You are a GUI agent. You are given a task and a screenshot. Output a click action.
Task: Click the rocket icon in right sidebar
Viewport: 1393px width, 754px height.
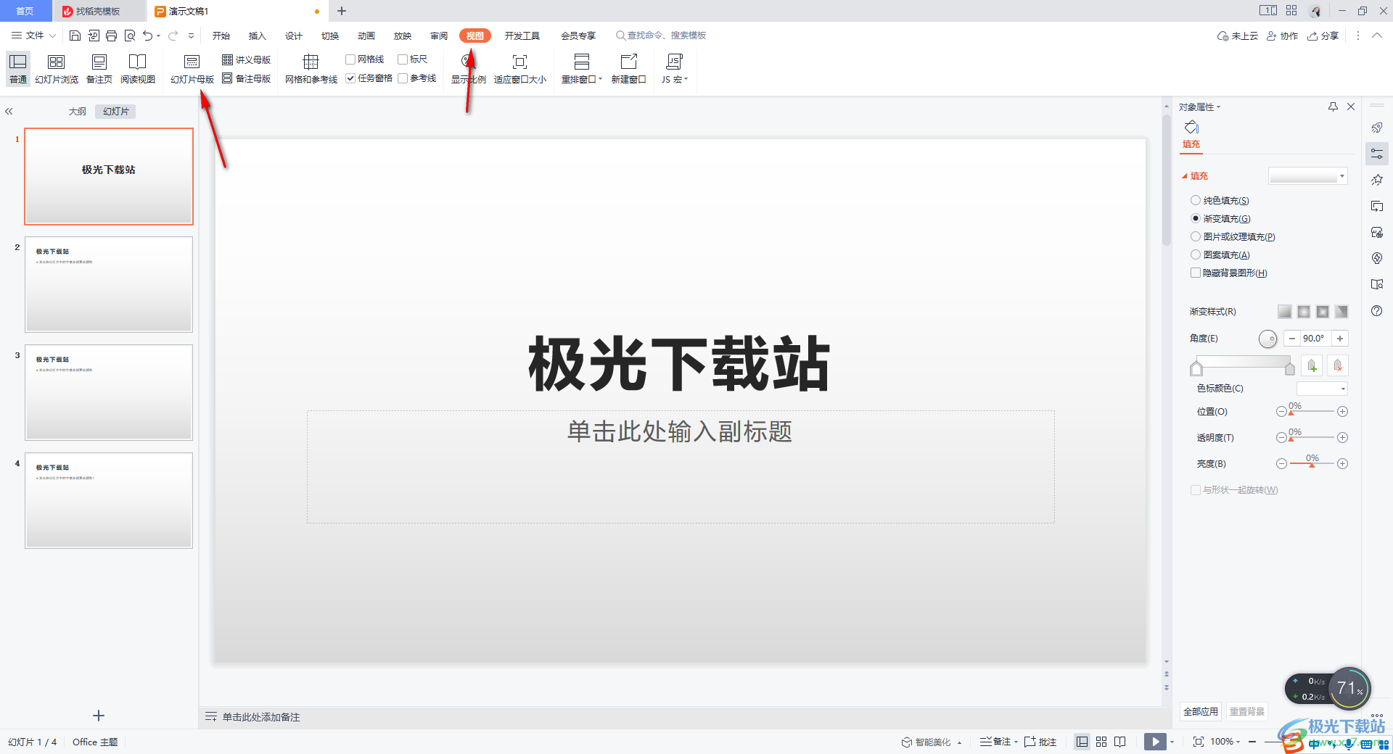point(1377,128)
